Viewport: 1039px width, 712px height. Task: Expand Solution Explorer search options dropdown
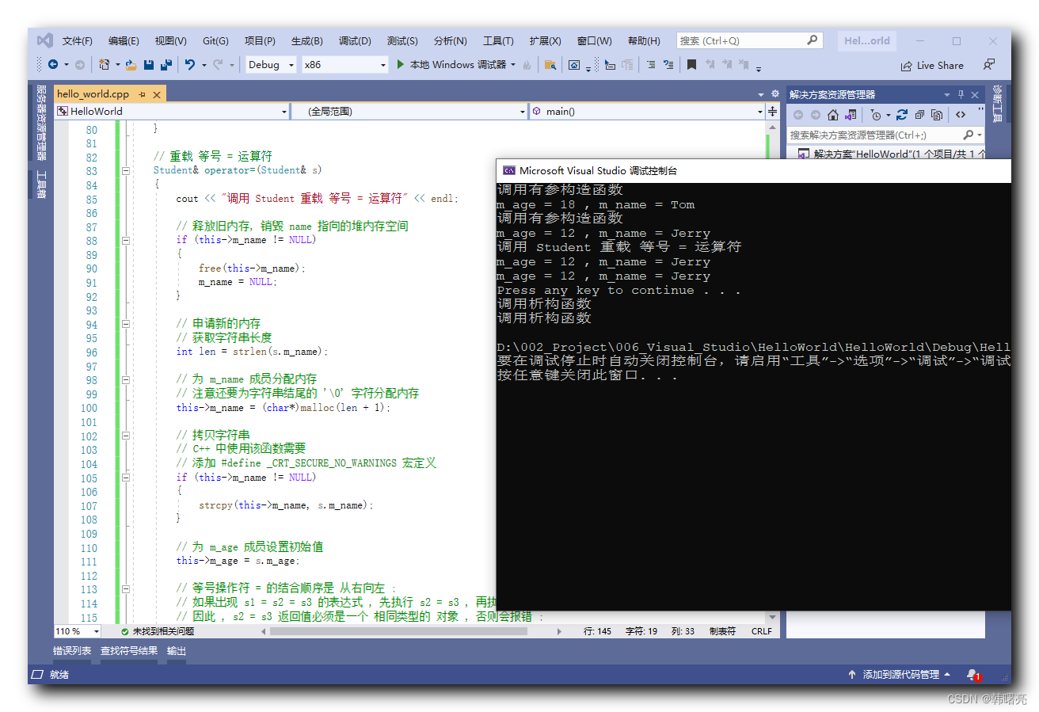pyautogui.click(x=980, y=135)
